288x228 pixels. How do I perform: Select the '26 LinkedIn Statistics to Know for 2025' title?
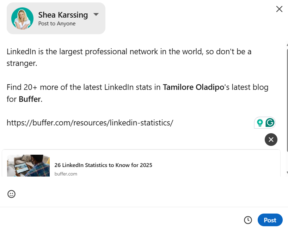[103, 165]
